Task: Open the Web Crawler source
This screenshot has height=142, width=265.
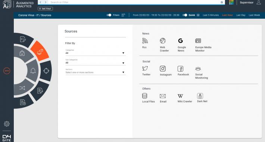Action: tap(164, 45)
